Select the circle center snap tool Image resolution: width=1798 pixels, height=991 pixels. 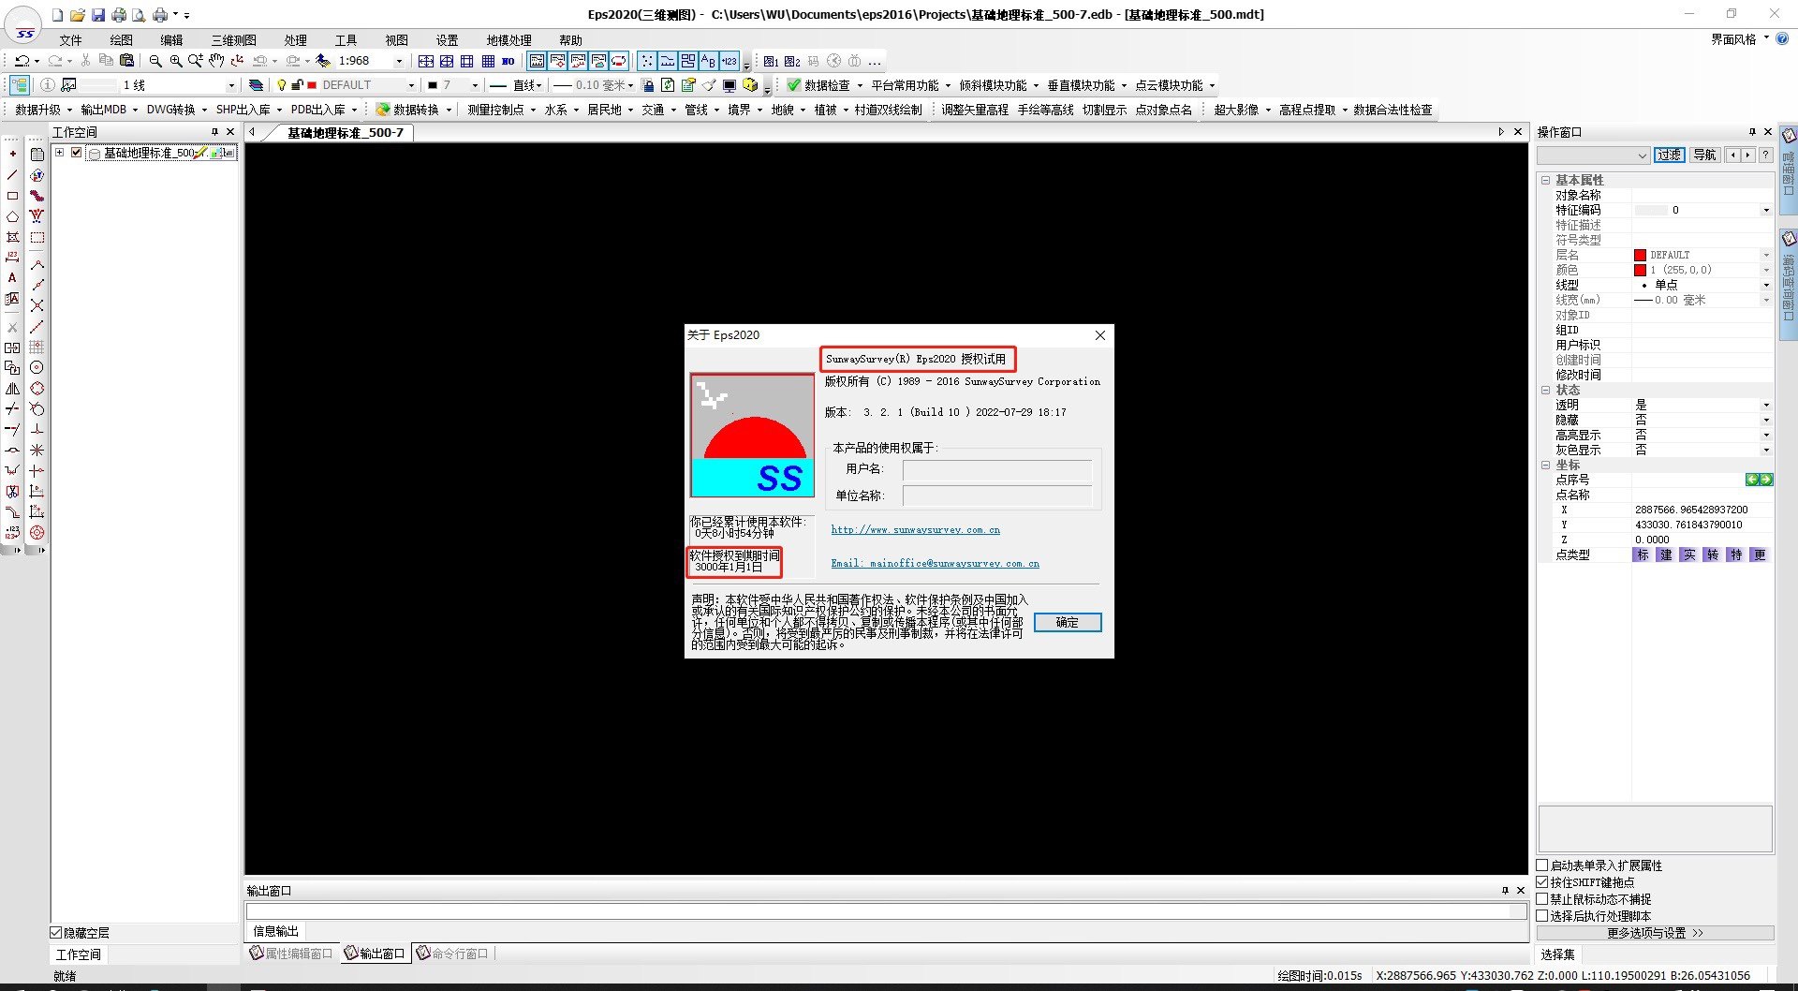[37, 368]
